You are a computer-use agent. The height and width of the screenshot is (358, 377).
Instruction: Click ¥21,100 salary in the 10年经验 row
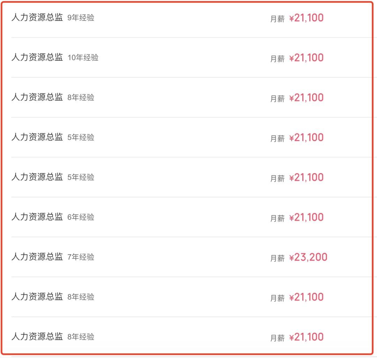tap(306, 58)
